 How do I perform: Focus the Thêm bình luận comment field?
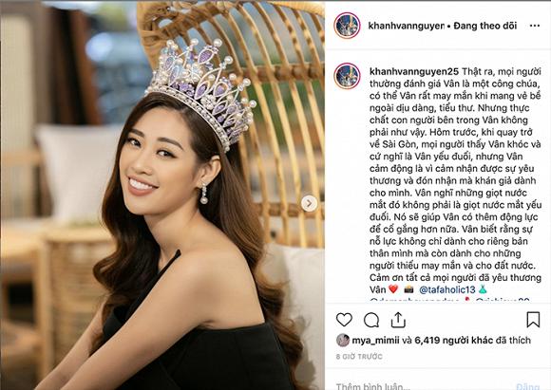click(422, 386)
